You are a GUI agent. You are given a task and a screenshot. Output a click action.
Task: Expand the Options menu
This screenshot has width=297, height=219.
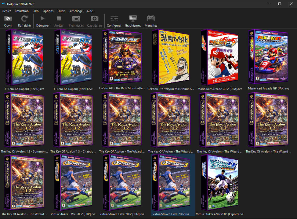coord(48,11)
